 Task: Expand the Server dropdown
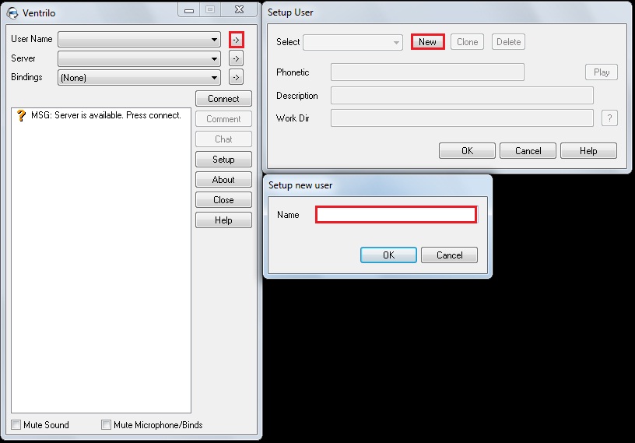pos(139,58)
